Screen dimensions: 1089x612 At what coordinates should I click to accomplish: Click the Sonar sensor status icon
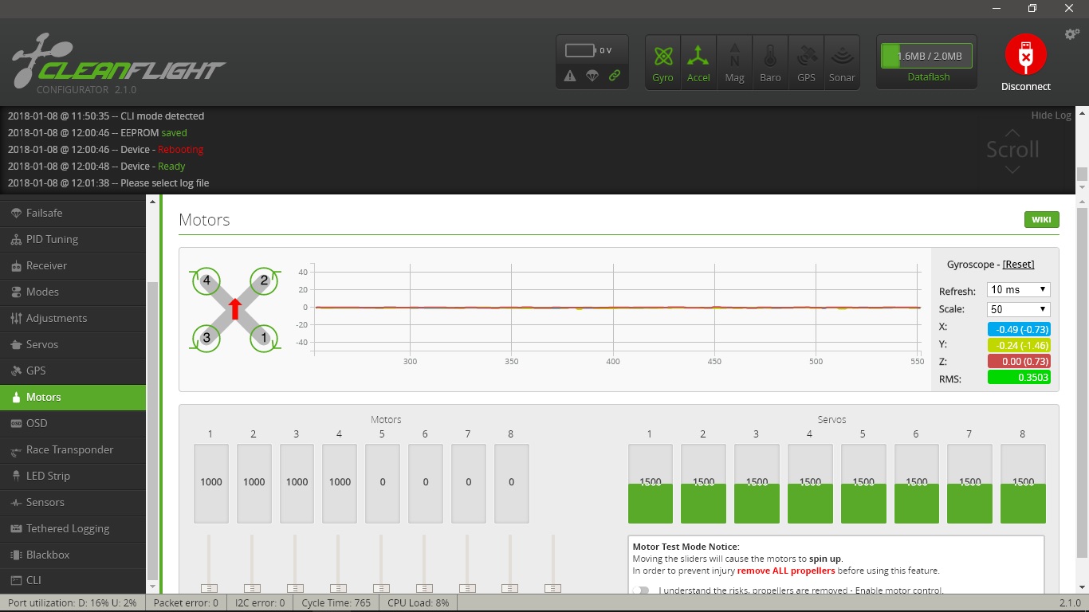pyautogui.click(x=842, y=62)
